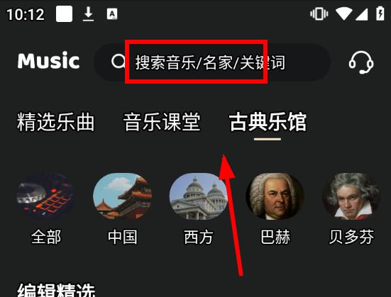Open the 全部 category thumbnail
This screenshot has width=391, height=297.
[45, 196]
